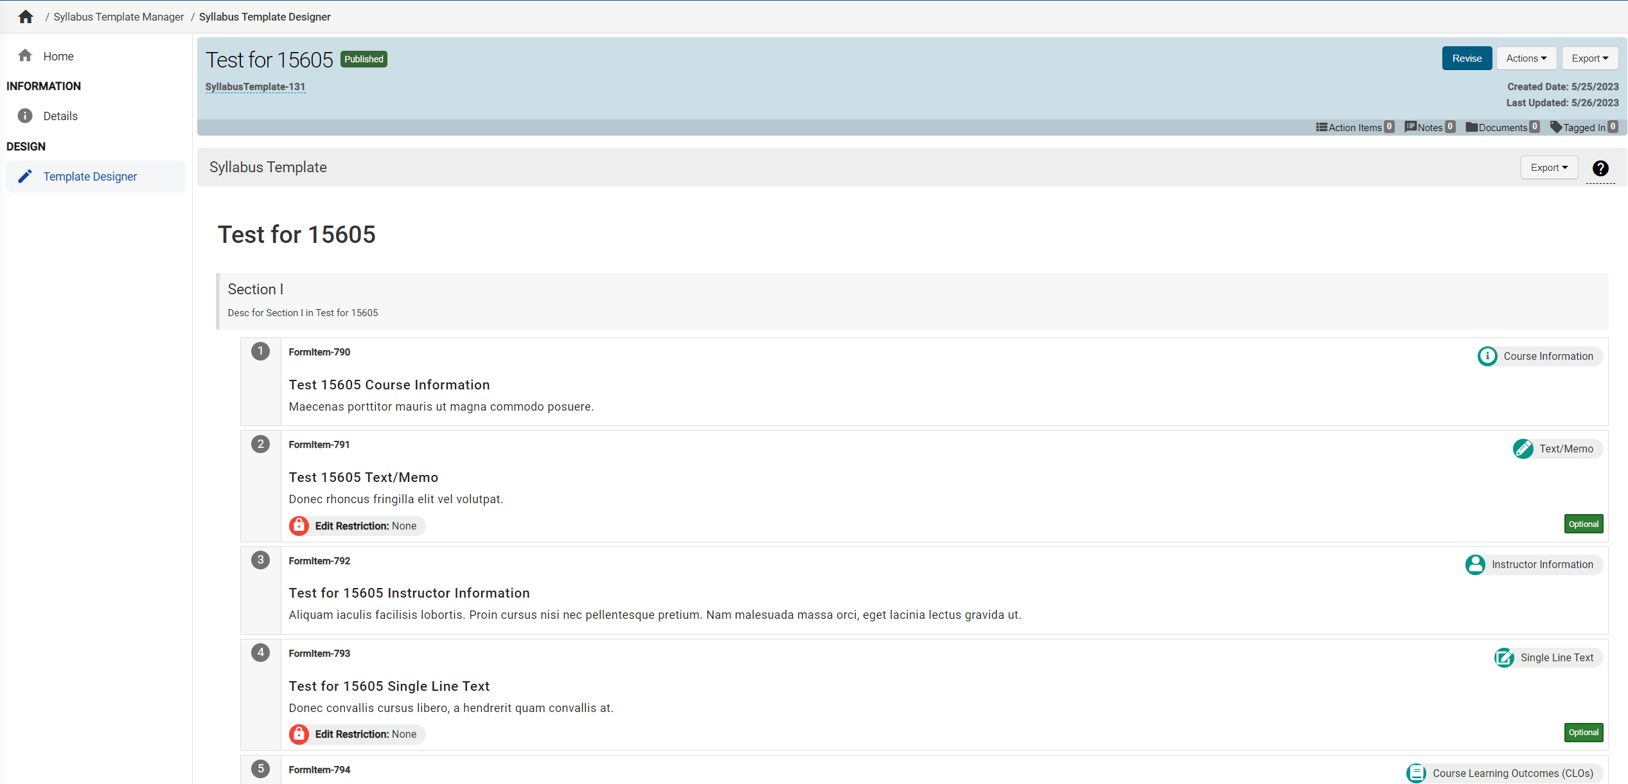Click red lock icon on FormItem-793
This screenshot has height=784, width=1628.
299,734
